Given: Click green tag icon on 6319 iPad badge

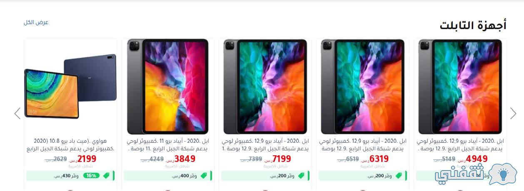Looking at the screenshot, I should (399, 176).
